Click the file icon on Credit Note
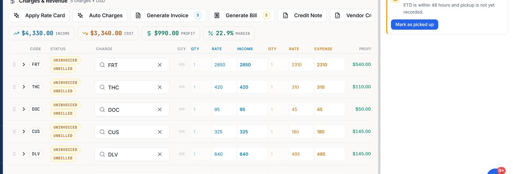The image size is (513, 174). [285, 15]
